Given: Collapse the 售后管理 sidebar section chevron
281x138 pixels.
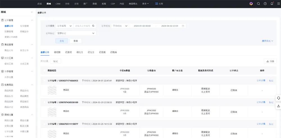Looking at the screenshot, I should tap(32, 44).
